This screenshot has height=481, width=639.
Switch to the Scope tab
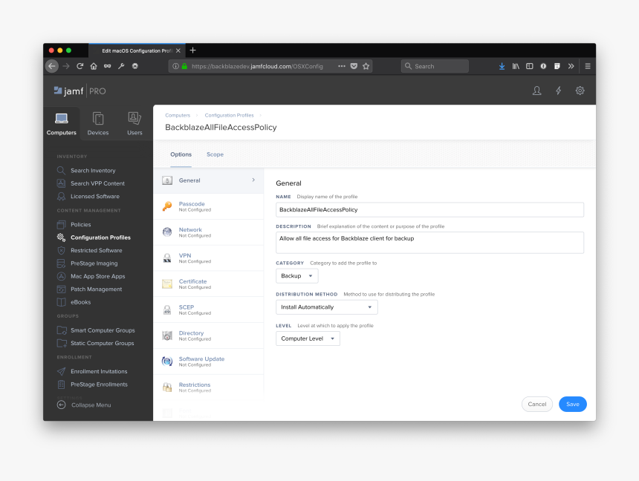pos(215,154)
